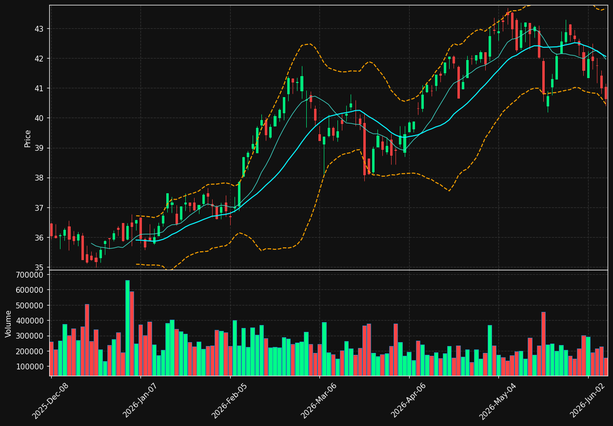Click the 400000 volume tick label
Screen dimensions: 613x426
point(30,321)
